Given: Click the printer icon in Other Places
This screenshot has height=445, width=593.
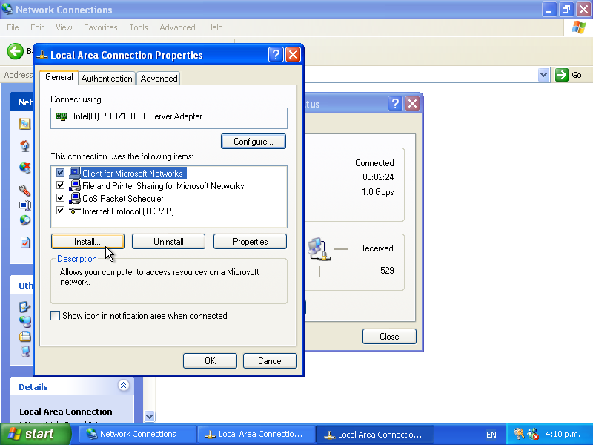Looking at the screenshot, I should point(25,336).
